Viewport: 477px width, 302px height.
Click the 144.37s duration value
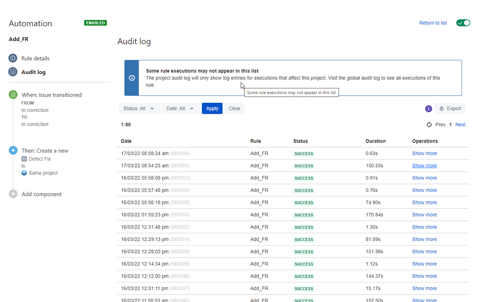[374, 276]
